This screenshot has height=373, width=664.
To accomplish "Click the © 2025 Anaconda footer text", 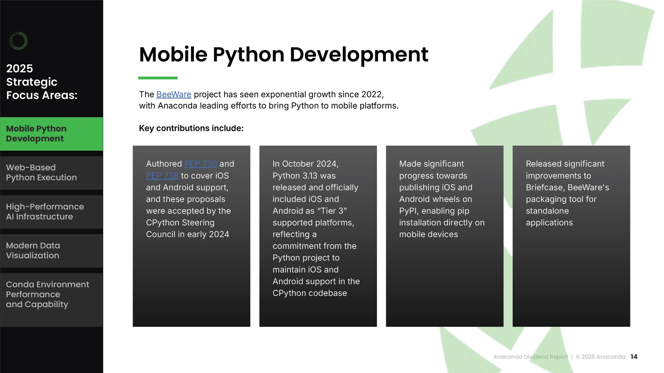I will 600,357.
